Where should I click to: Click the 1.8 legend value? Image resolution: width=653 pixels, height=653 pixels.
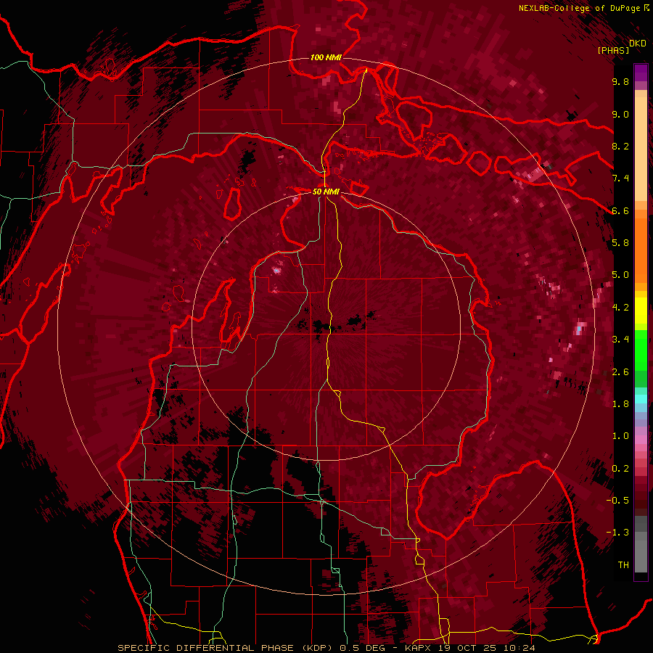(x=620, y=404)
